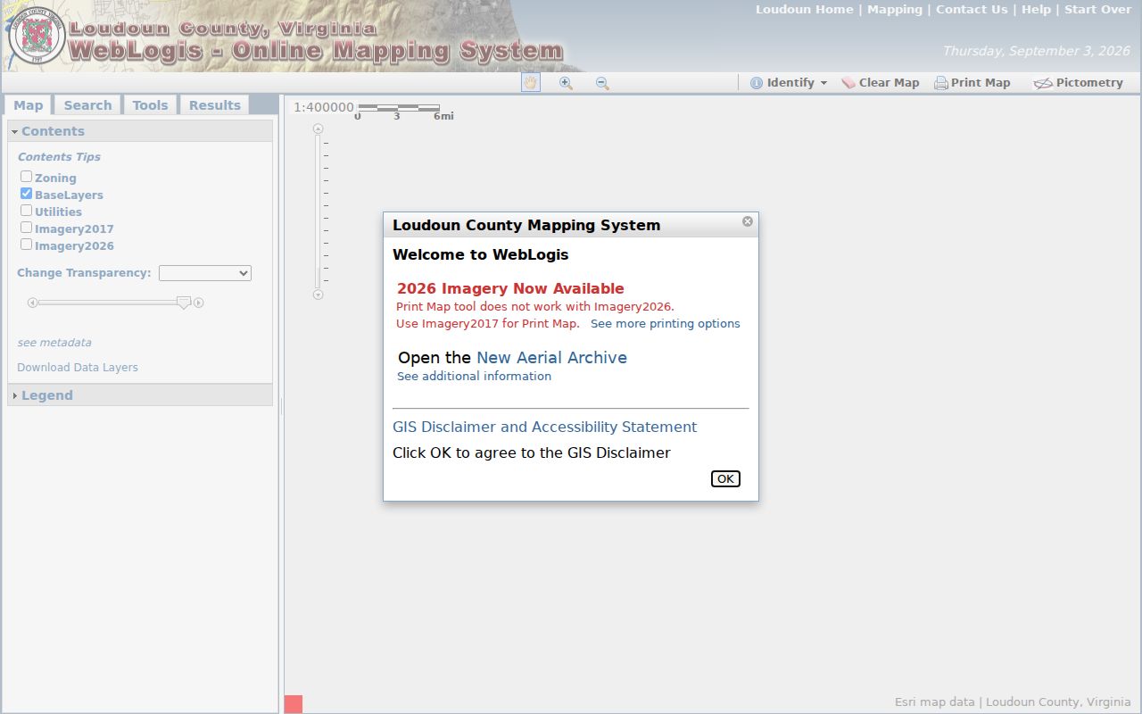Viewport: 1142px width, 714px height.
Task: Uncheck the BaseLayers layer
Action: [x=27, y=194]
